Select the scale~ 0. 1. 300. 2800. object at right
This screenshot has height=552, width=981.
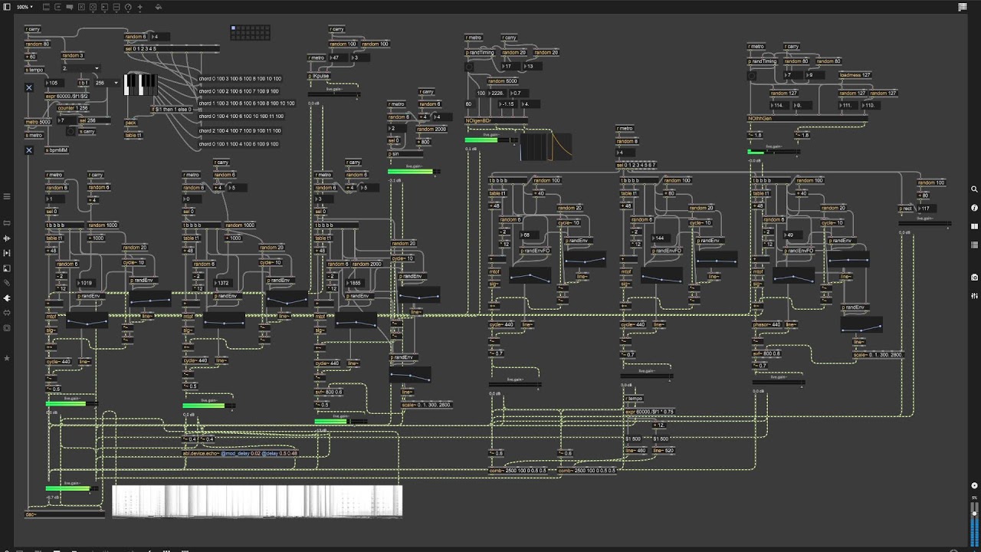click(x=878, y=355)
